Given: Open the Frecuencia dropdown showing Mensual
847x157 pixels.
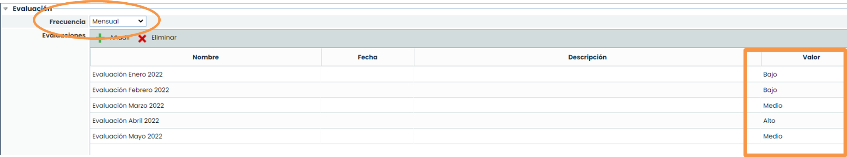Looking at the screenshot, I should coord(118,21).
